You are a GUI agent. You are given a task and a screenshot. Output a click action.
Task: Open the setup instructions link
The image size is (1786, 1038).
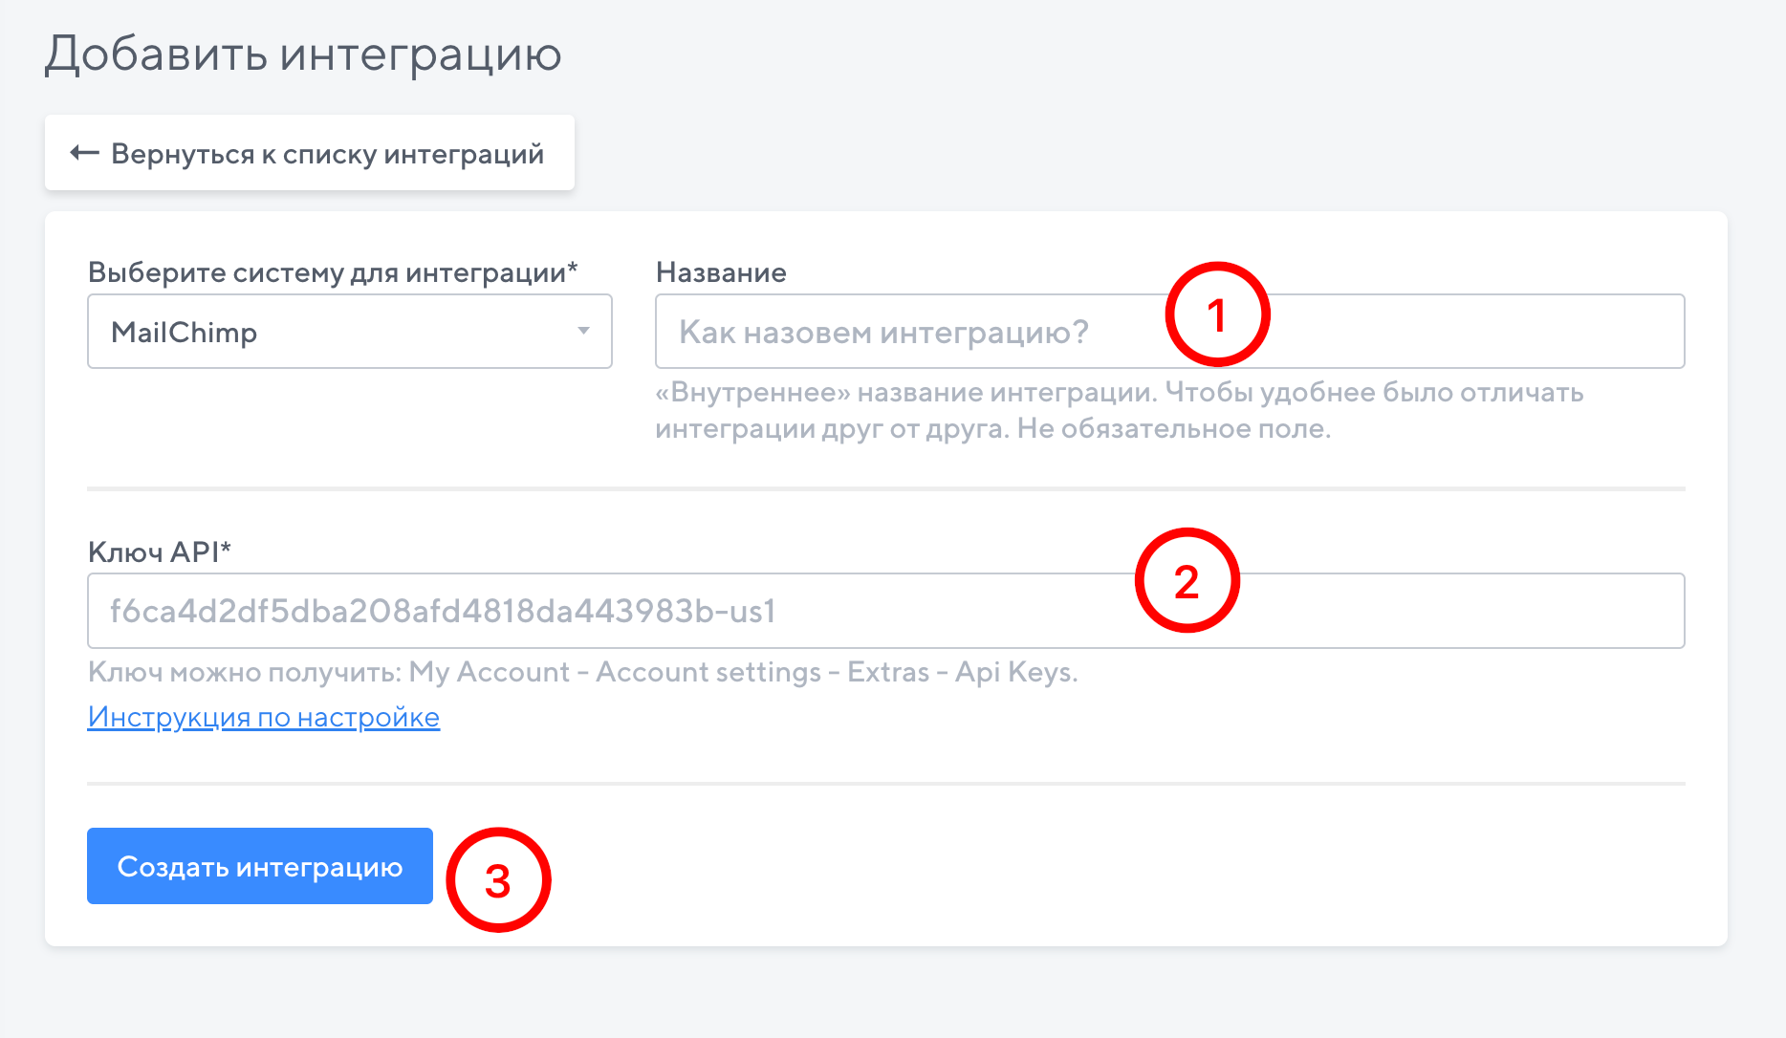(263, 717)
